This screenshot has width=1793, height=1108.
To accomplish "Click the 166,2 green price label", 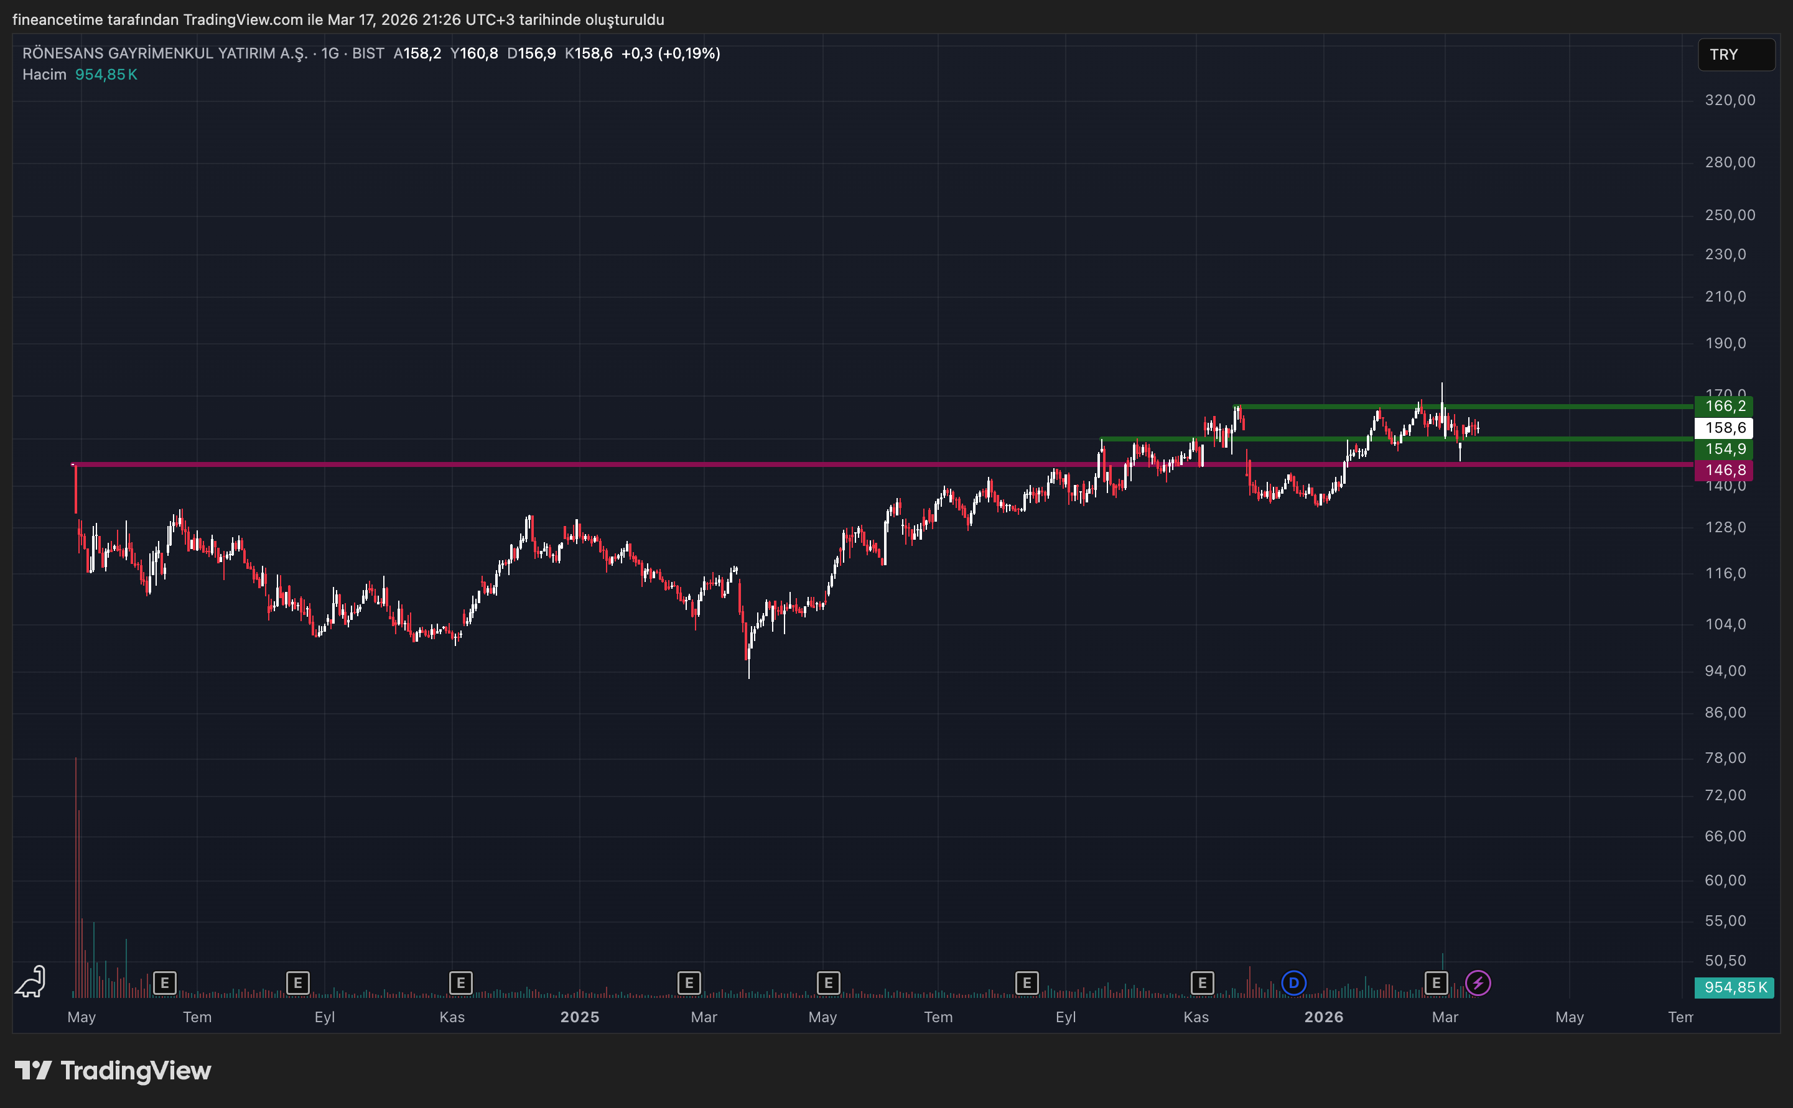I will coord(1724,406).
